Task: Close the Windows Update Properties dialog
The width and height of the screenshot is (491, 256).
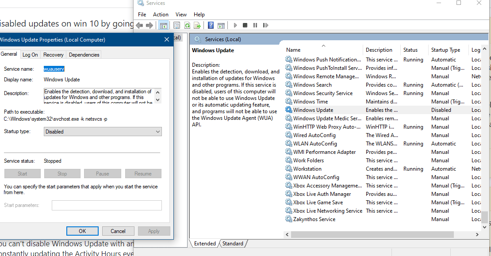Action: 167,39
